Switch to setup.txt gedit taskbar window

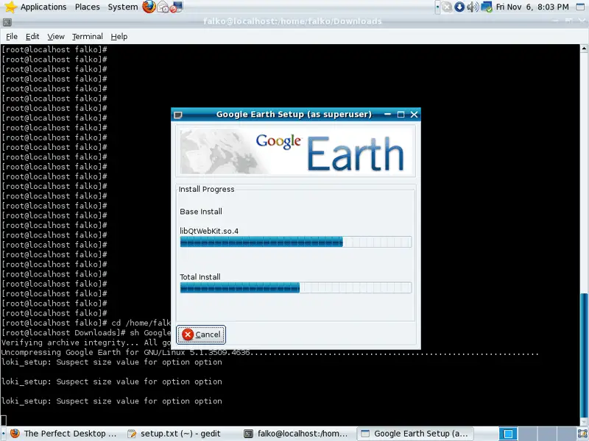(x=174, y=434)
